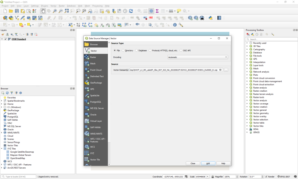Choose Raster source in Data Source Manager
Viewport: 298px width, 179px height.
coord(96,57)
